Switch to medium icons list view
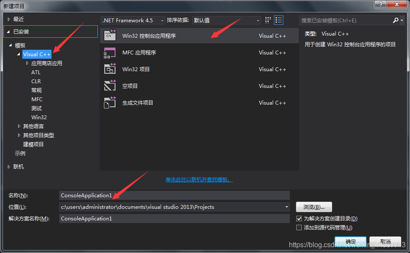 pyautogui.click(x=279, y=20)
